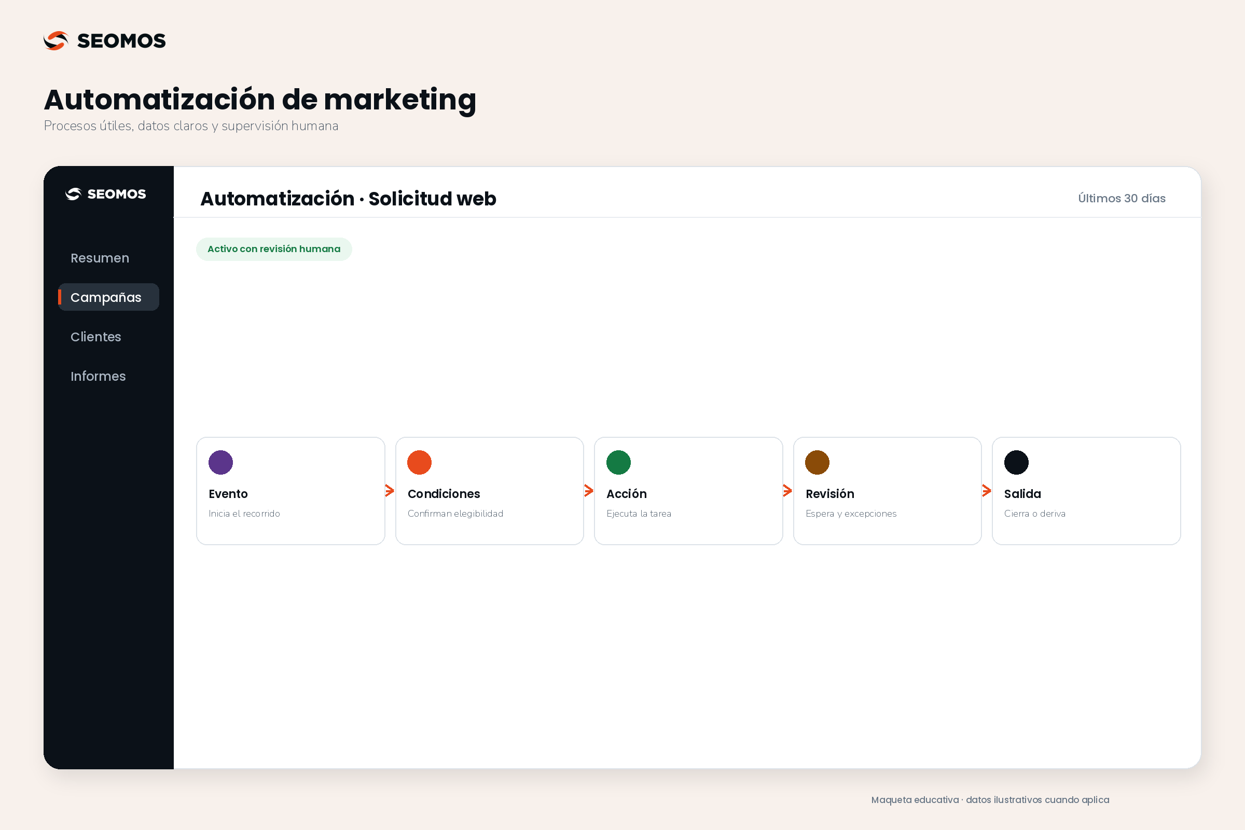Click the arrow between Revisión and Salida

(987, 491)
